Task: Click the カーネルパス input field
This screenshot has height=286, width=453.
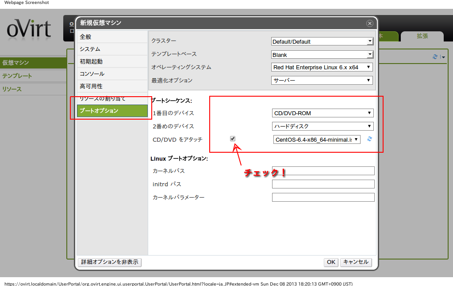Action: coord(323,171)
